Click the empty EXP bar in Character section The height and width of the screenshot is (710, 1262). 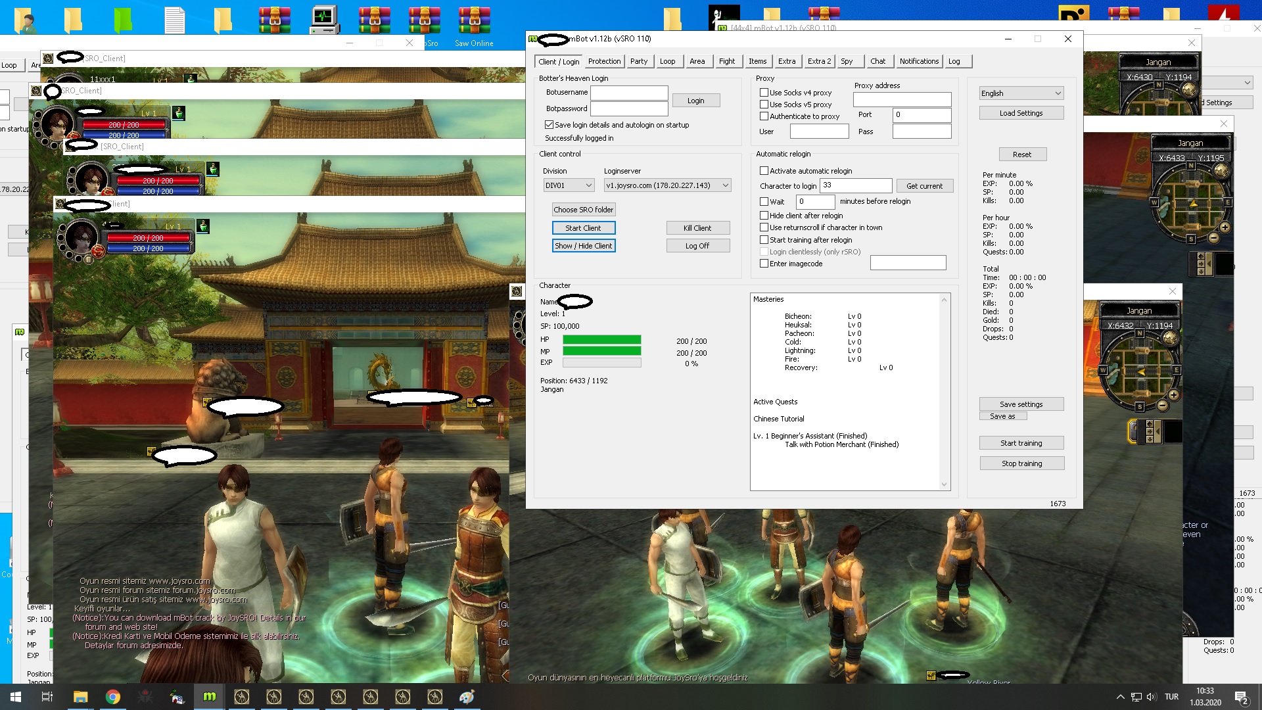point(601,363)
